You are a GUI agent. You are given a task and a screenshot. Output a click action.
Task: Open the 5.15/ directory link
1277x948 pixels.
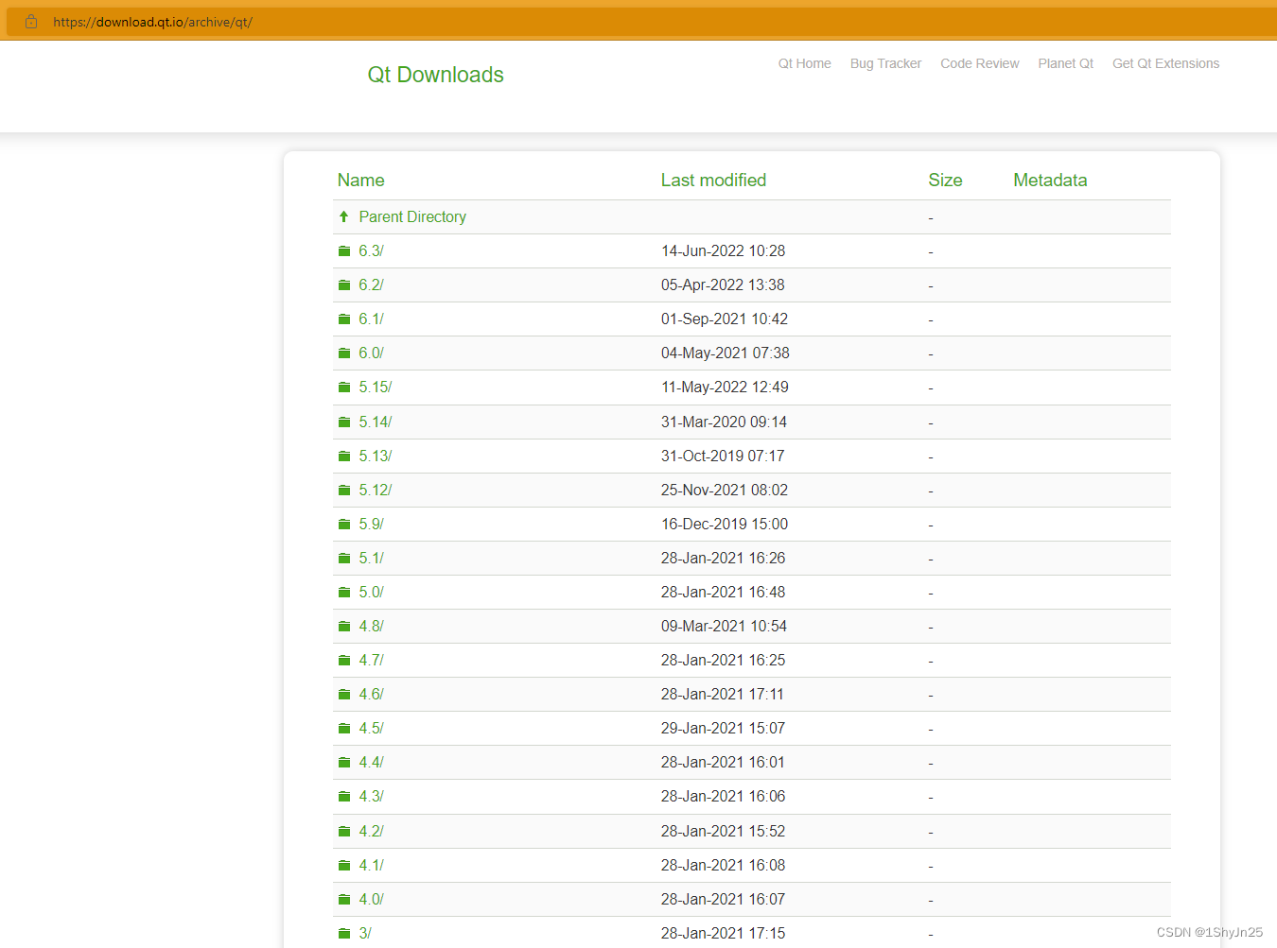(375, 387)
